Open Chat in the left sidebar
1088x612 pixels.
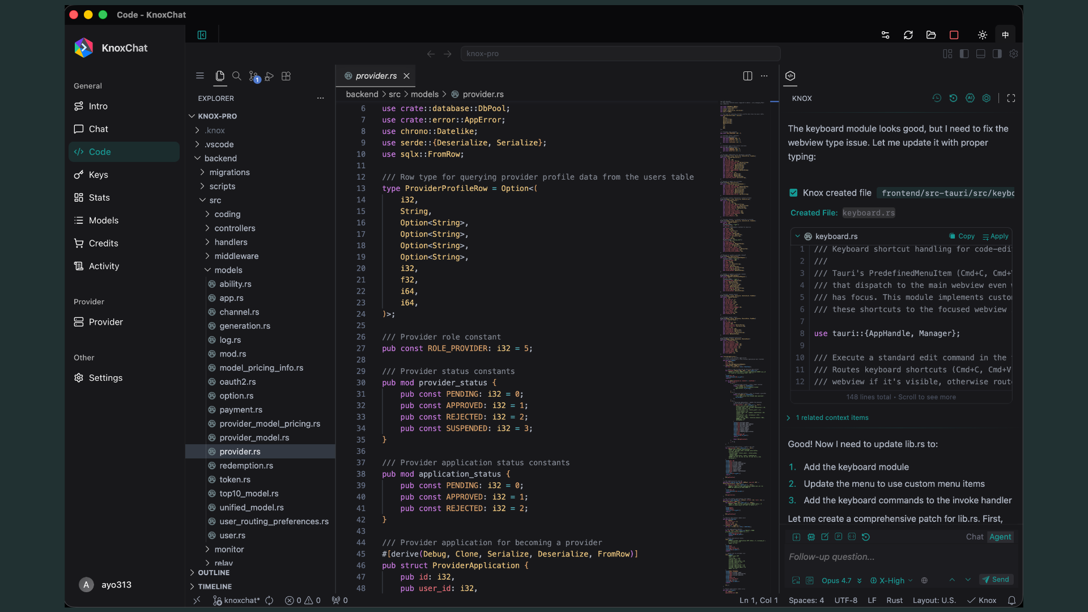[x=124, y=129]
